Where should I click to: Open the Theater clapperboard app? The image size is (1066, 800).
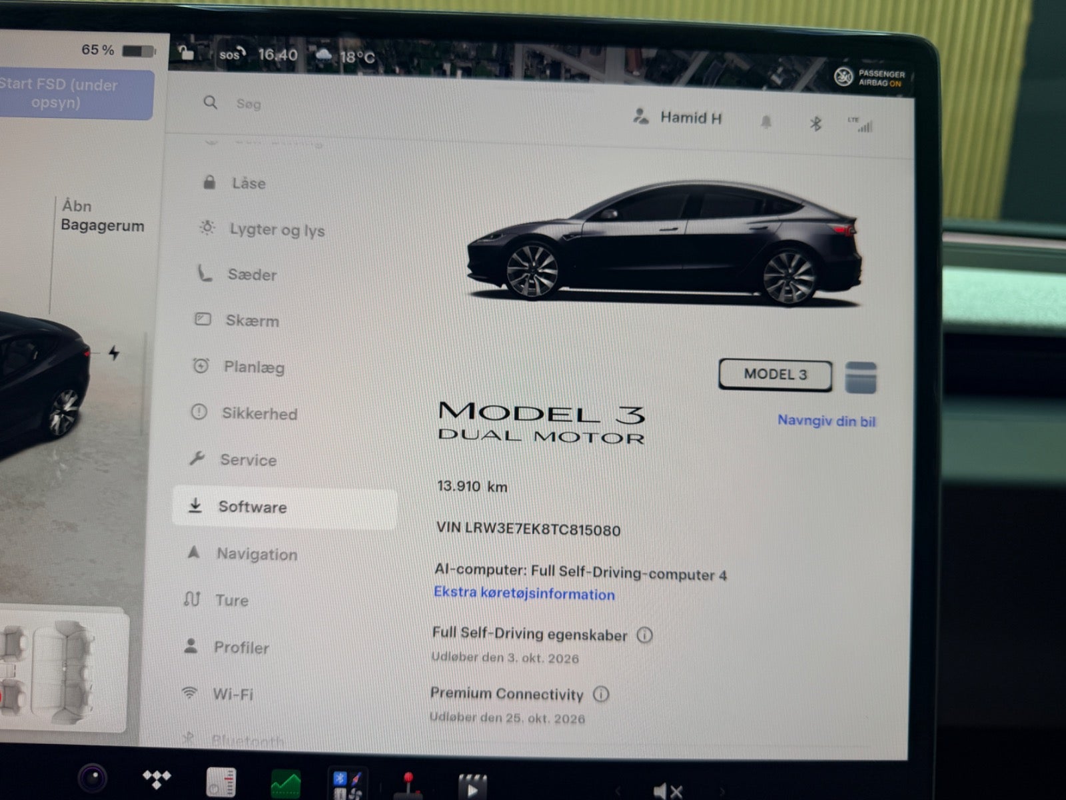472,787
